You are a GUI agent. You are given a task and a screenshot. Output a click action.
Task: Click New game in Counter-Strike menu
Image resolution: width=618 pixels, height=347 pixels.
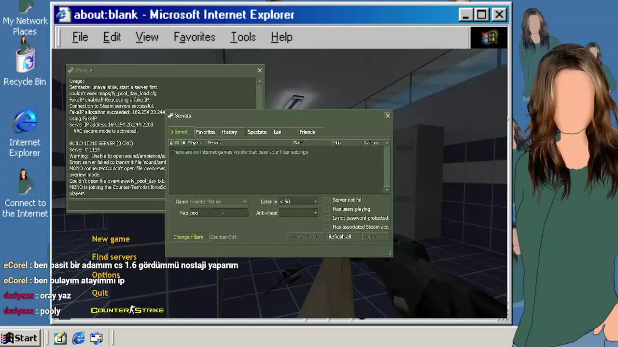pyautogui.click(x=111, y=239)
